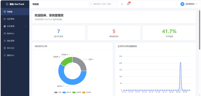Navigate to 报表中心
201x96 pixels.
[15, 34]
